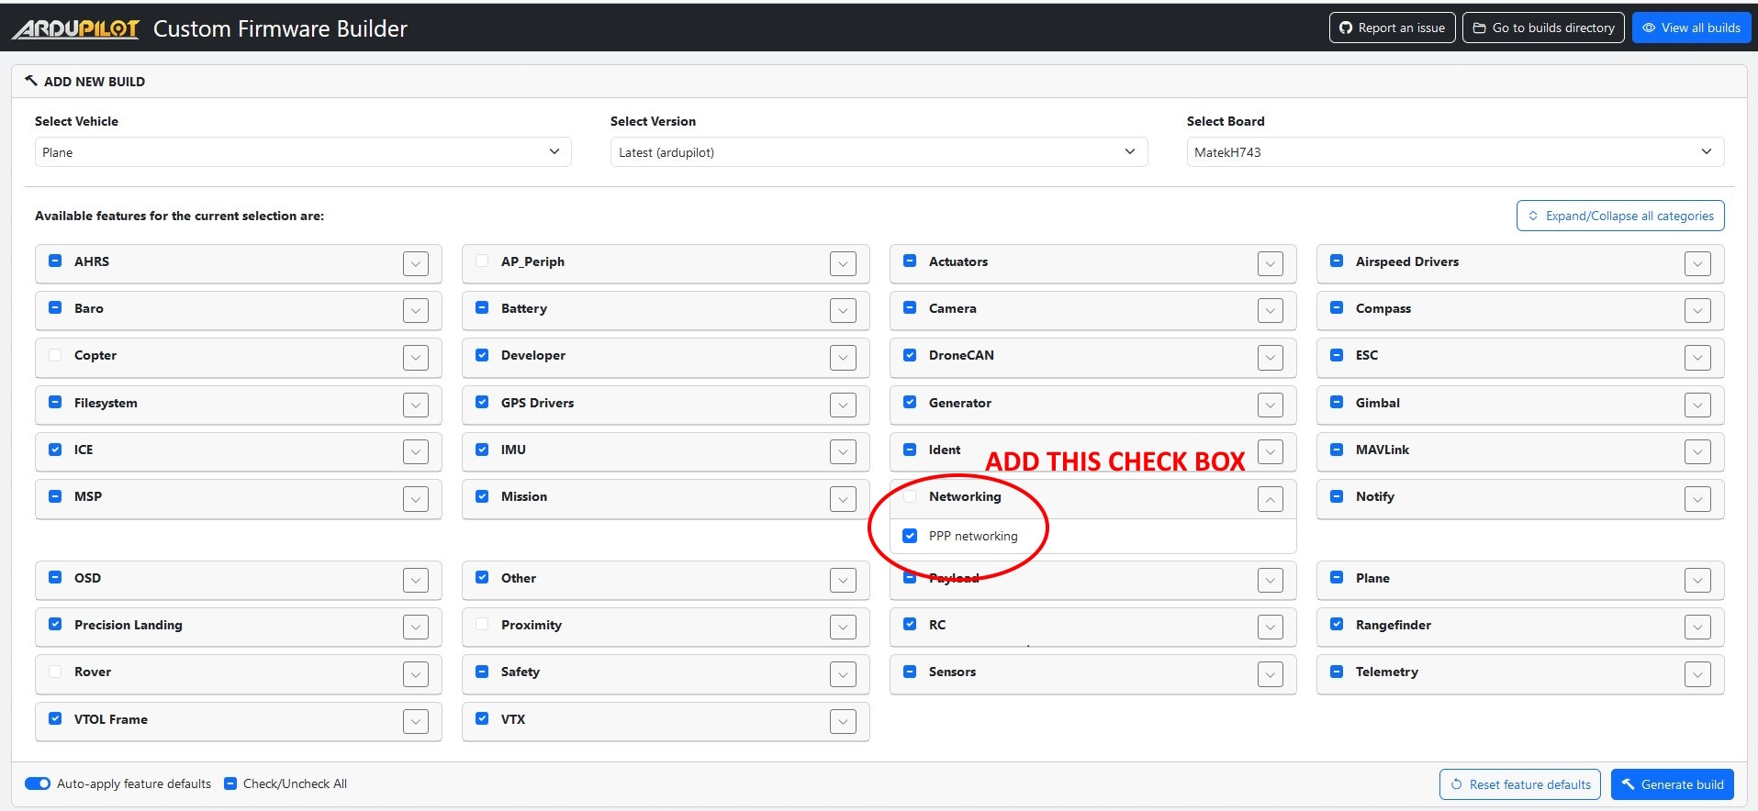The height and width of the screenshot is (811, 1758).
Task: Expand the Telemetry category
Action: click(x=1697, y=674)
